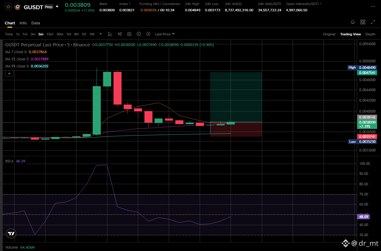Click the GUSDT coin logo icon

[x=18, y=7]
